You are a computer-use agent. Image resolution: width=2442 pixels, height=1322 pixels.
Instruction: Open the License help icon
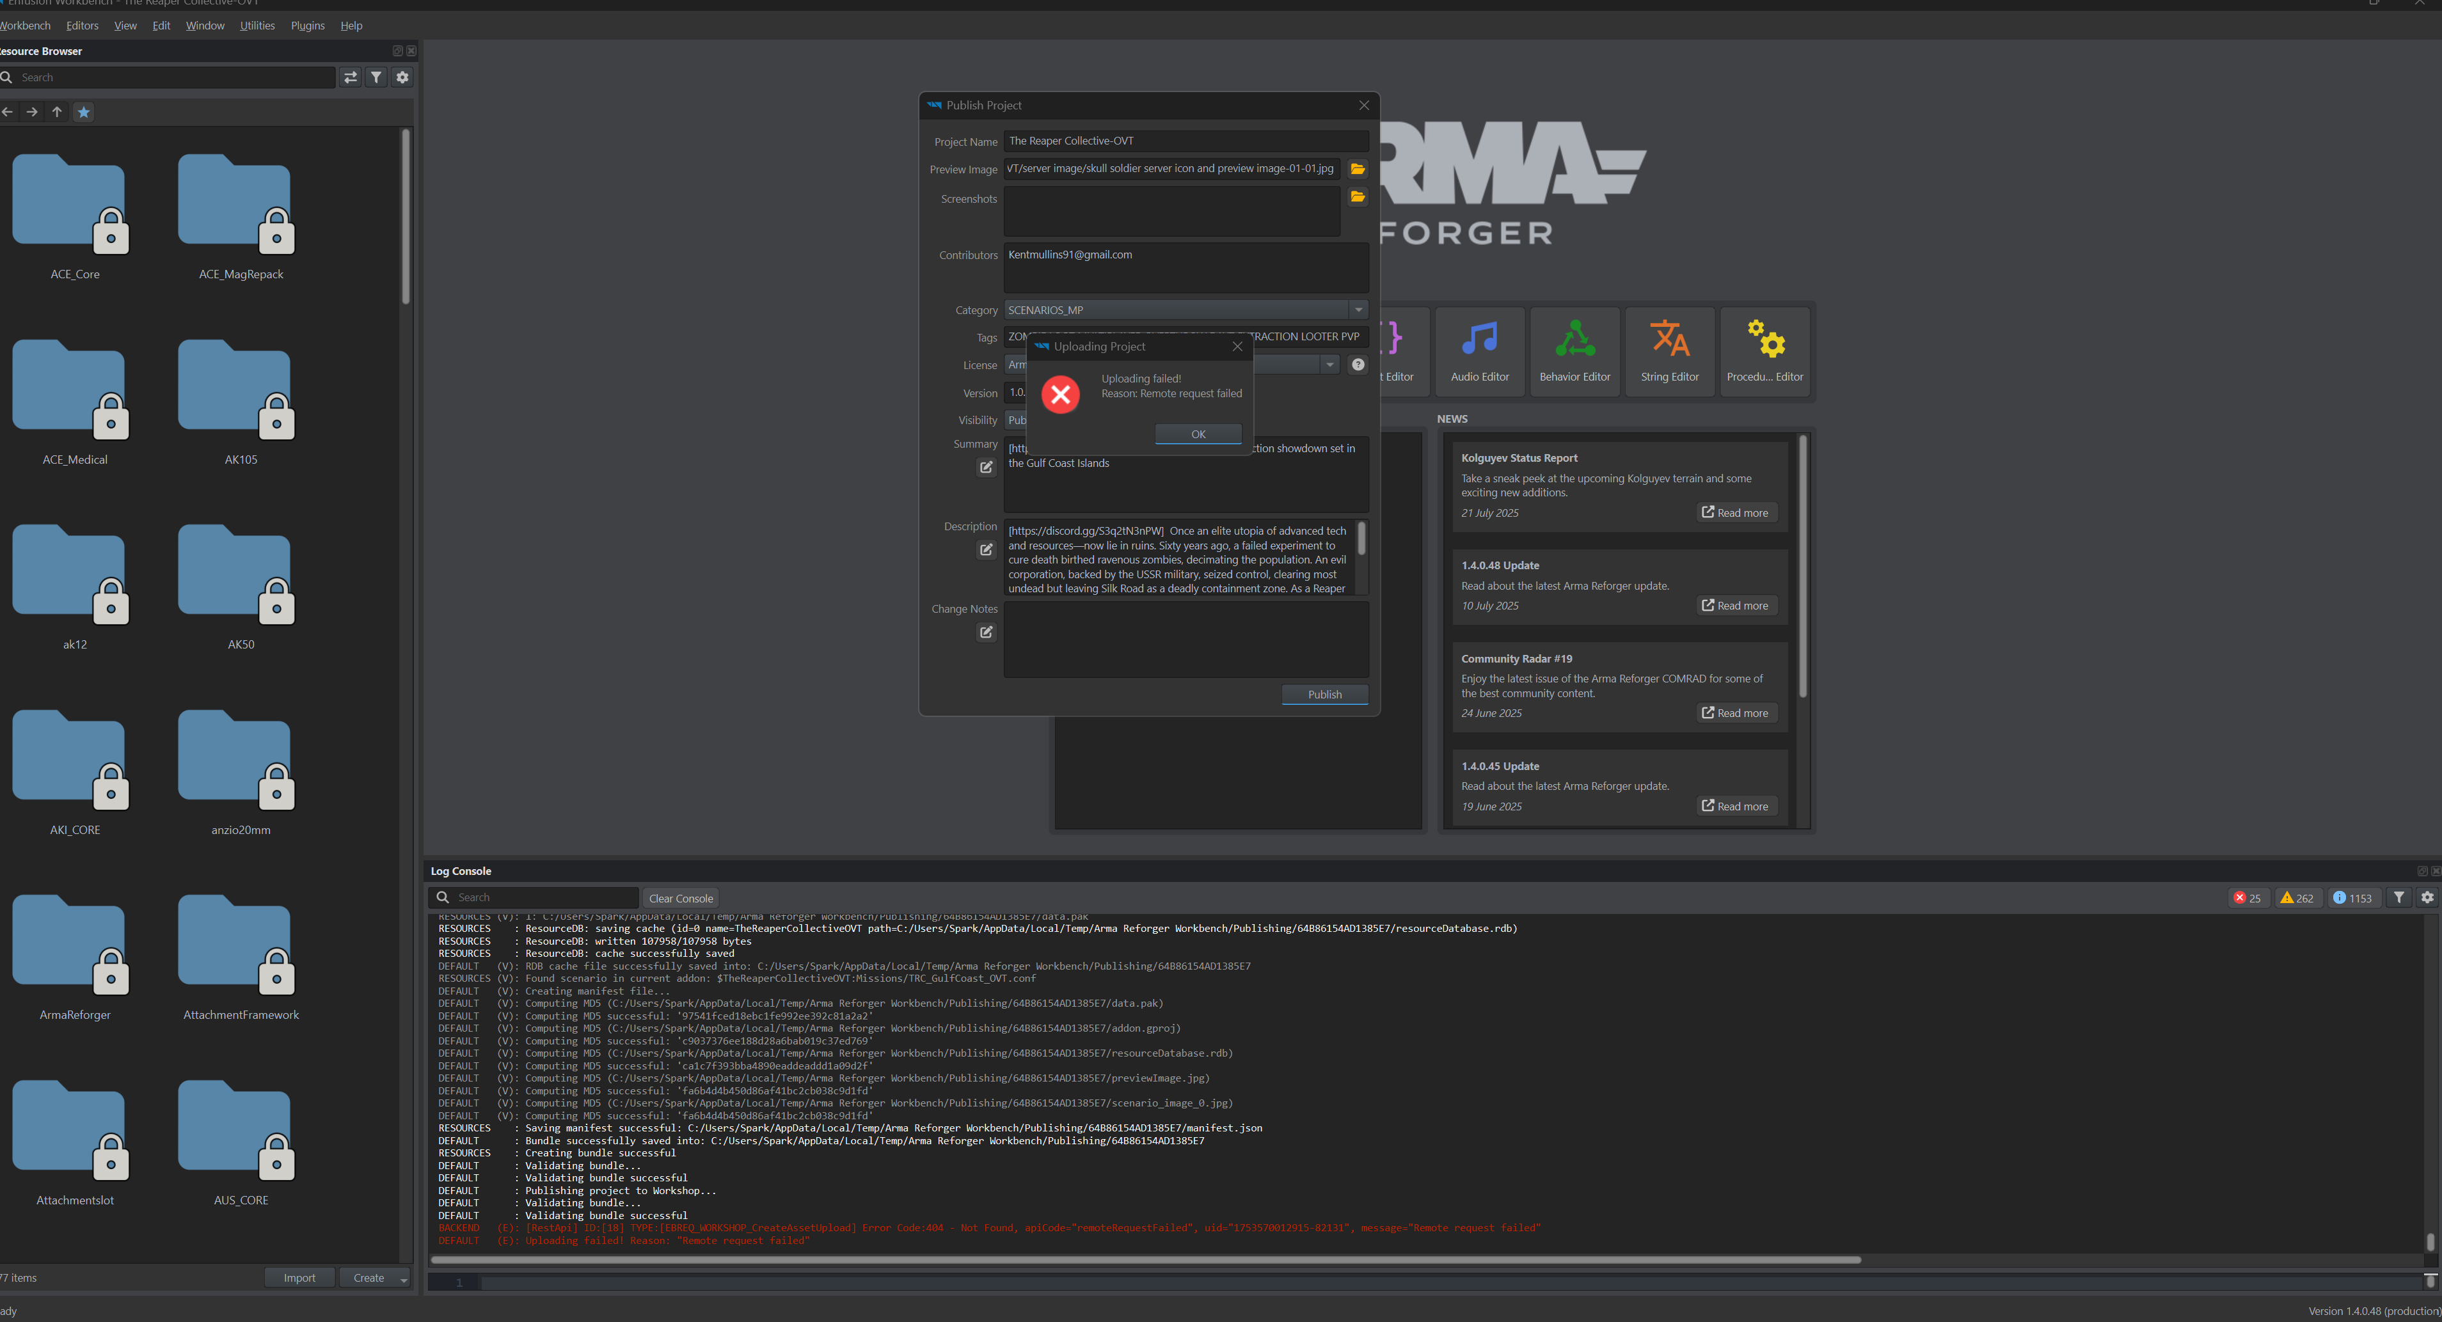1358,365
